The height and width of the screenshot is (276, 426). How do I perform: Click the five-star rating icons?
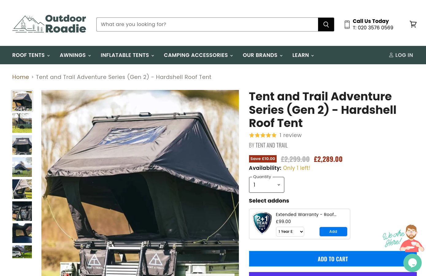pos(263,135)
